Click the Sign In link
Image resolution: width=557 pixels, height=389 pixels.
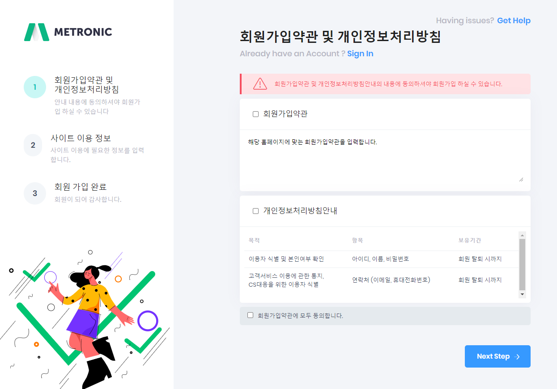(360, 54)
